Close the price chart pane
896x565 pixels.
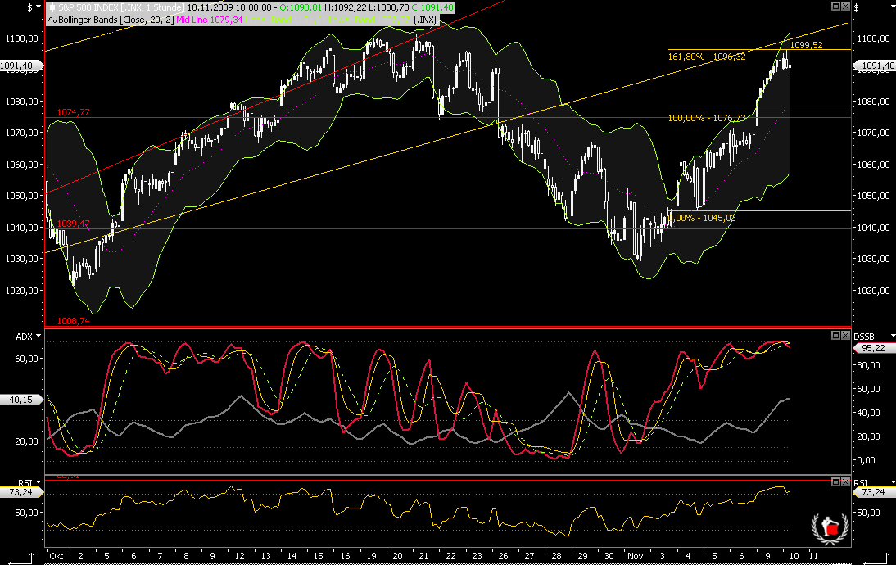click(x=845, y=7)
